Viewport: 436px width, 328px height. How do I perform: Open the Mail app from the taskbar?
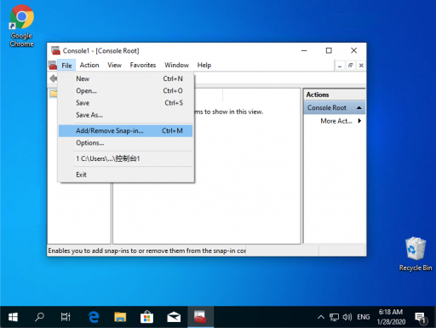click(x=174, y=317)
